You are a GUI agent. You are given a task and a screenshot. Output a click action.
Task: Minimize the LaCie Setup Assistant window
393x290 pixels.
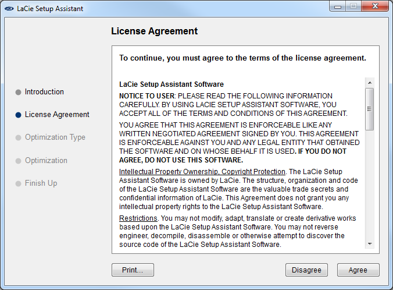[x=338, y=6]
